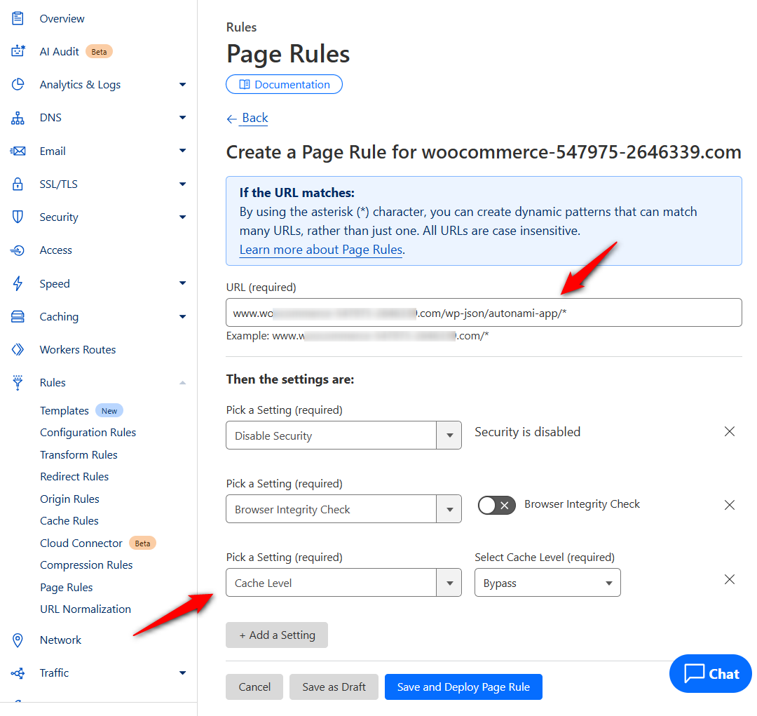Open Origin Rules in sidebar
Screen dimensions: 757x716
coord(69,499)
